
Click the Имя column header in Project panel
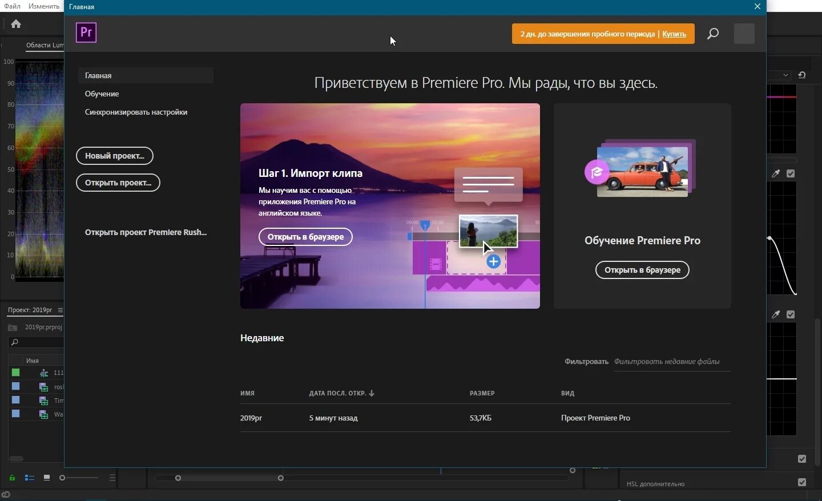(x=33, y=361)
